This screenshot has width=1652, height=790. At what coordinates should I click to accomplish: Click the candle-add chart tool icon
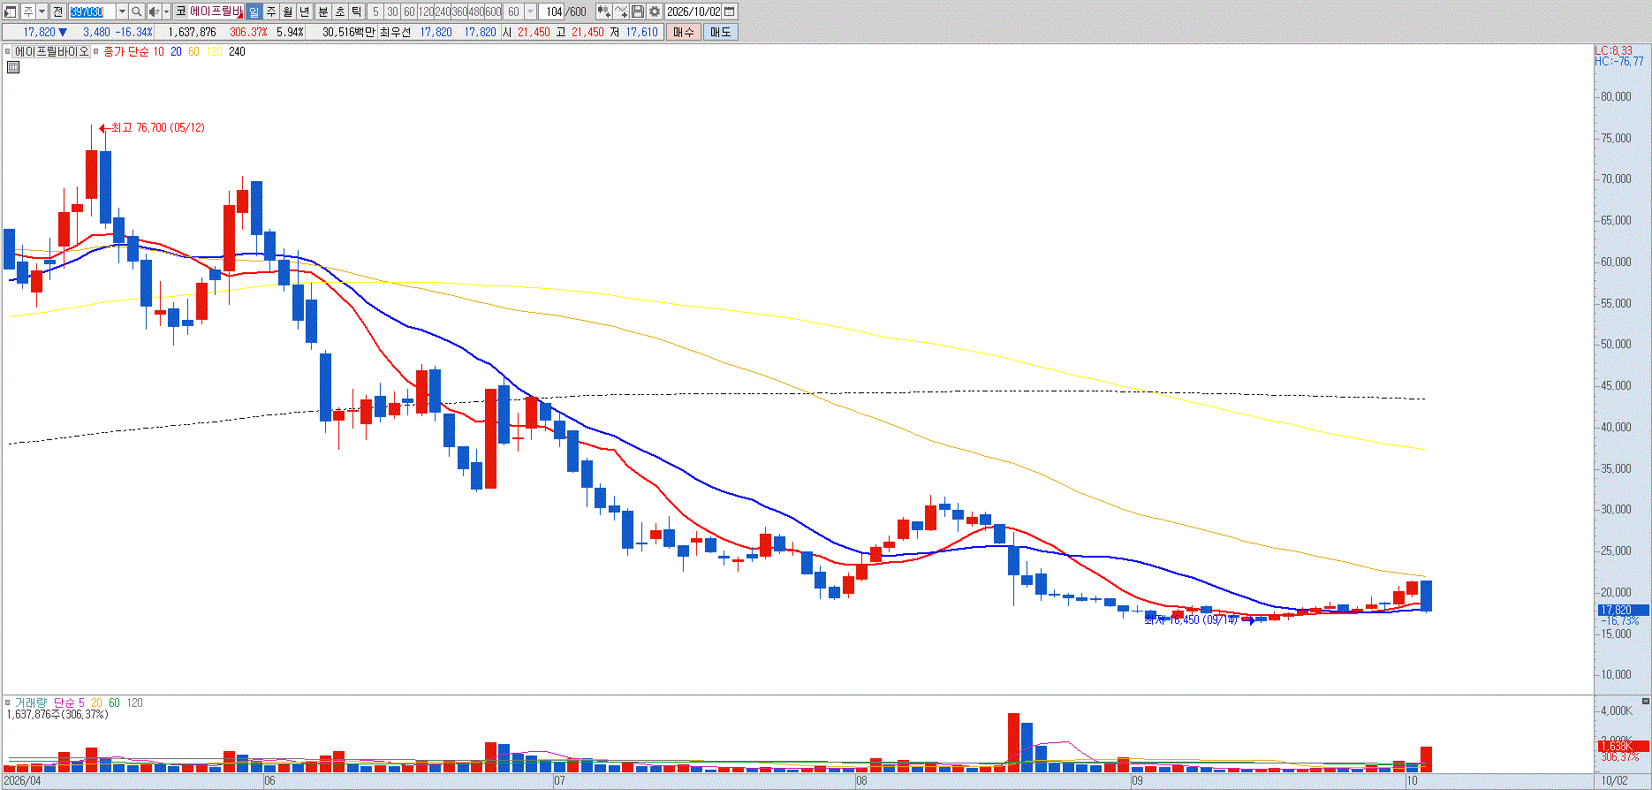(x=603, y=11)
